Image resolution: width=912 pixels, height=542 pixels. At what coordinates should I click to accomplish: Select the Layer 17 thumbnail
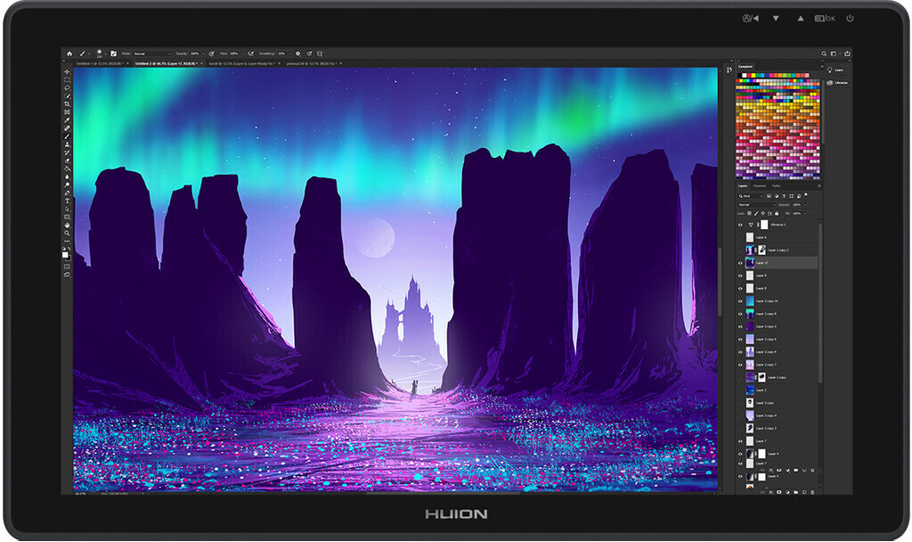pyautogui.click(x=750, y=263)
